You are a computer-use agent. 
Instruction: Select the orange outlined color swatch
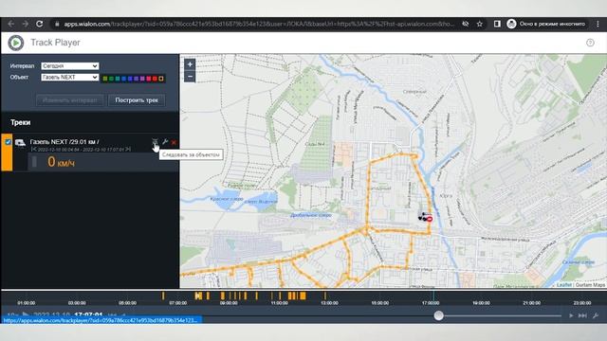pyautogui.click(x=161, y=79)
